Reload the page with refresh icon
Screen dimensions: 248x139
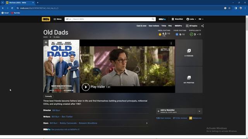[x=12, y=8]
